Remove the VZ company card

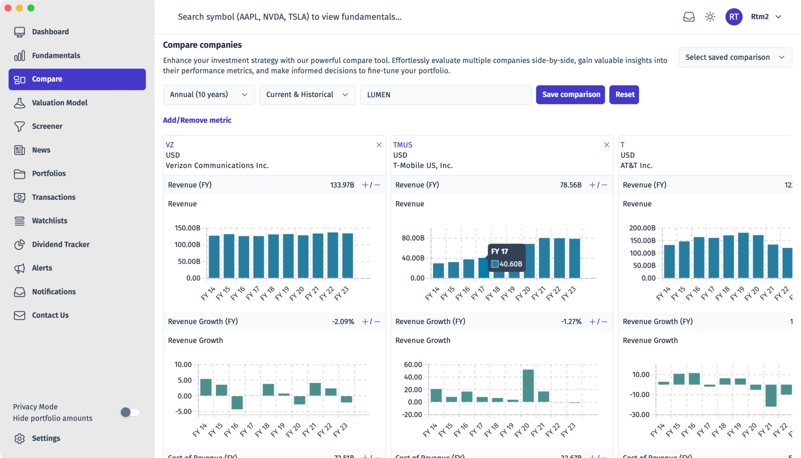[379, 145]
